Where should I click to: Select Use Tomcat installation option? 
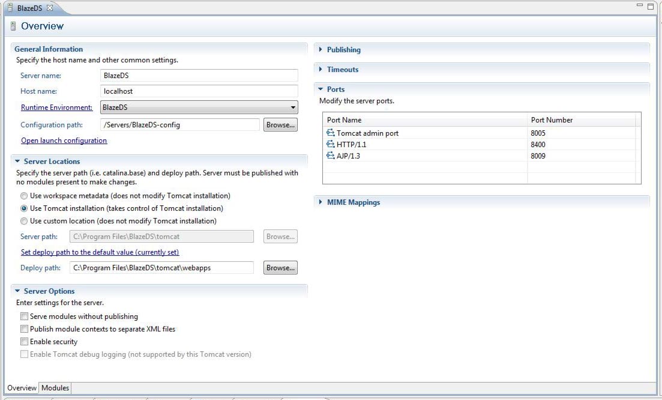click(24, 208)
